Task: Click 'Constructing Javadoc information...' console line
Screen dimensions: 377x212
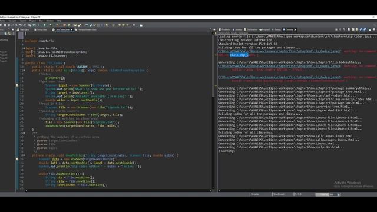Action: [247, 40]
